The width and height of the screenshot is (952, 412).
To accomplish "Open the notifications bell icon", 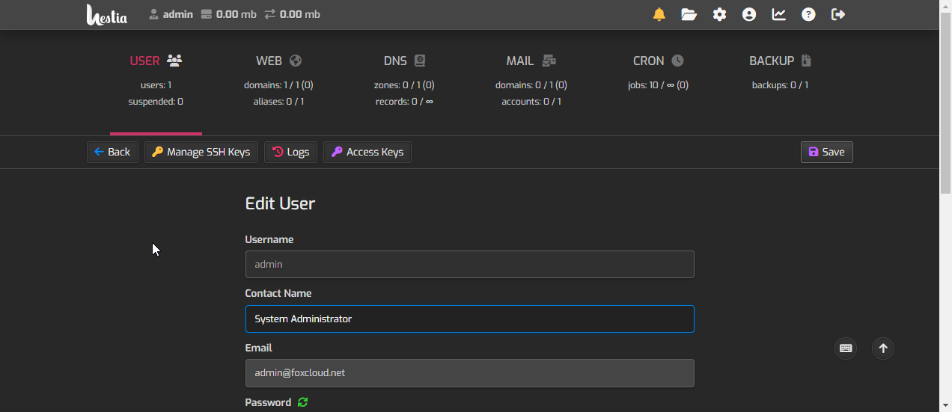I will tap(659, 14).
